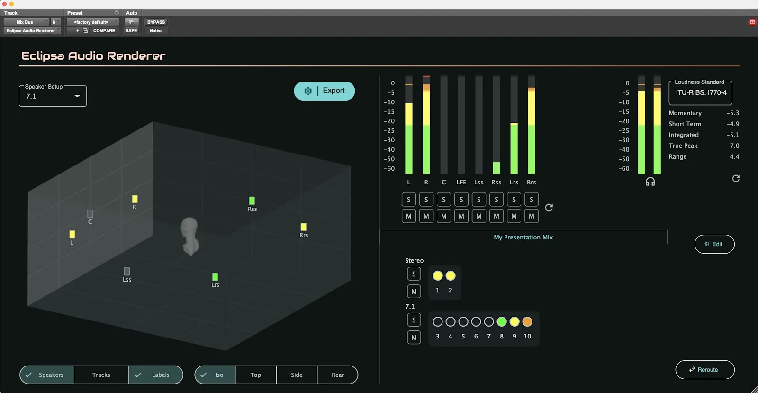Mute the Rrs channel
The image size is (758, 393).
pos(531,216)
